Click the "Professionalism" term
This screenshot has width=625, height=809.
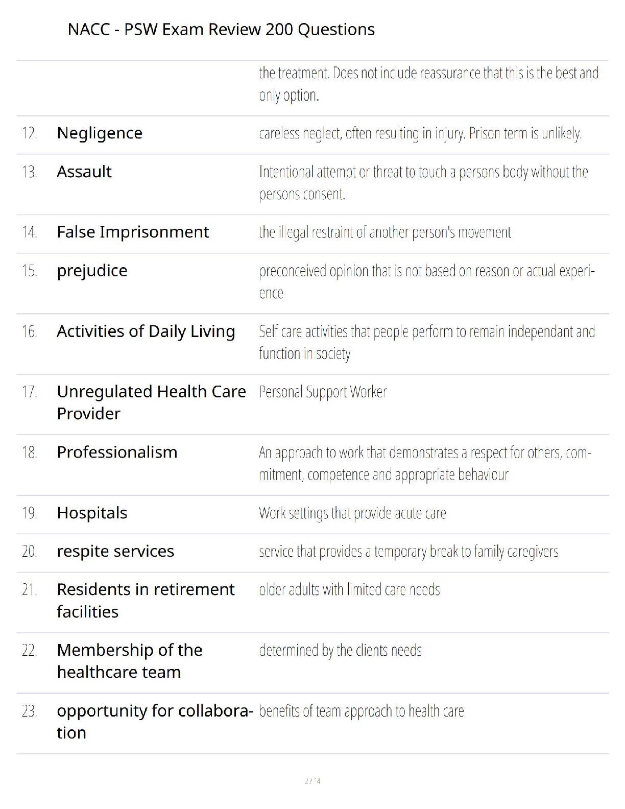pyautogui.click(x=117, y=453)
